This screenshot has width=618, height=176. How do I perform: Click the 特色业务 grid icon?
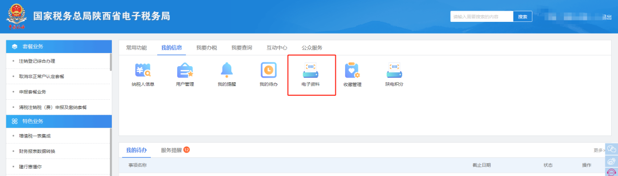(15, 121)
